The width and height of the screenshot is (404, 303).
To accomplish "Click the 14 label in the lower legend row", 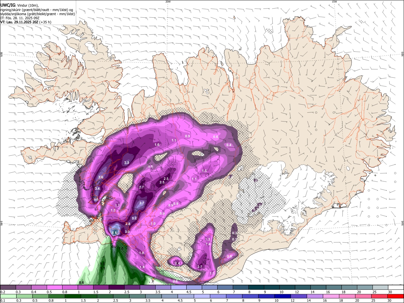I will pos(309,300).
